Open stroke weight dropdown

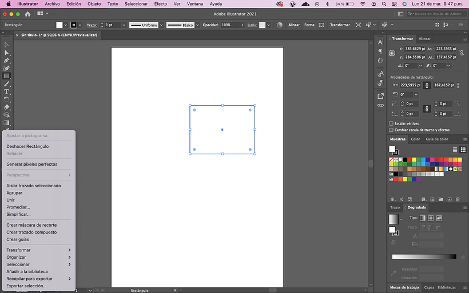(124, 25)
